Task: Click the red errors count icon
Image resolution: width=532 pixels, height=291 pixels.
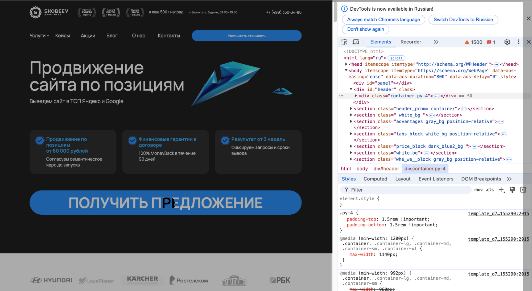Action: pyautogui.click(x=489, y=42)
